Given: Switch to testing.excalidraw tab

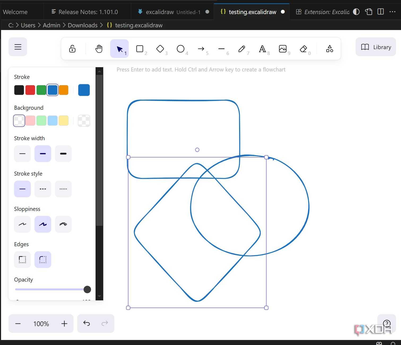Looking at the screenshot, I should click(x=252, y=12).
